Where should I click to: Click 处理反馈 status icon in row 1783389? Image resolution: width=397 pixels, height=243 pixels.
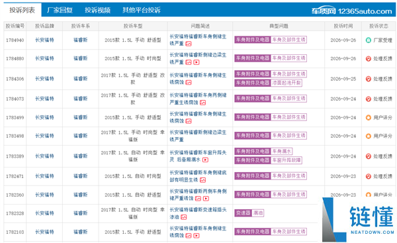point(369,156)
